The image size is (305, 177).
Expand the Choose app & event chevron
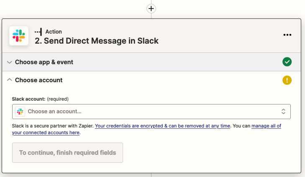10,62
